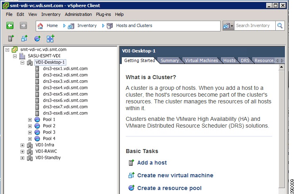The image size is (294, 194).
Task: Click the Add Host toolbar icon
Action: 11,39
